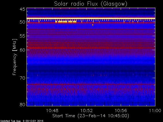Click the 10:52 time axis label

(87, 111)
